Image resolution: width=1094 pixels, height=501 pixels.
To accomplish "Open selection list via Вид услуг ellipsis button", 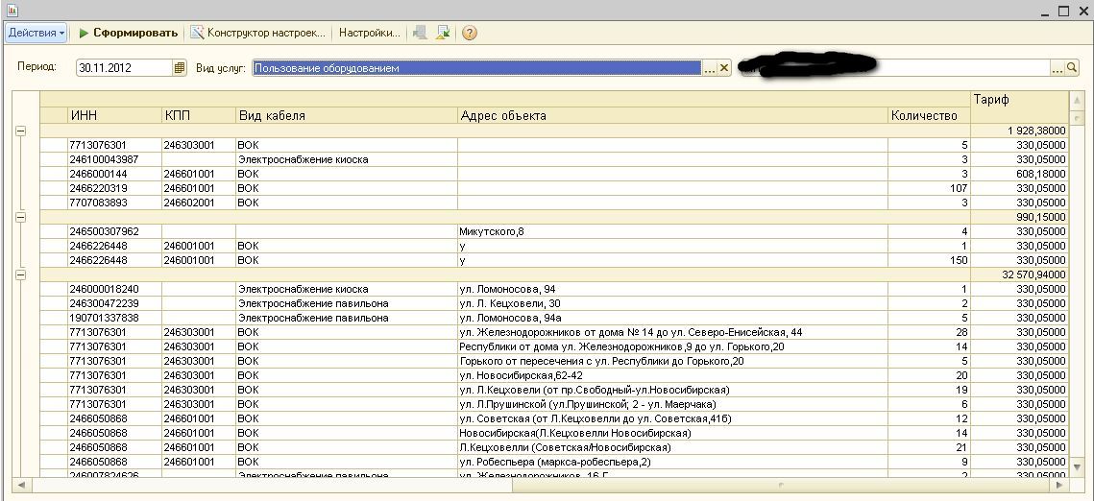I will point(710,67).
